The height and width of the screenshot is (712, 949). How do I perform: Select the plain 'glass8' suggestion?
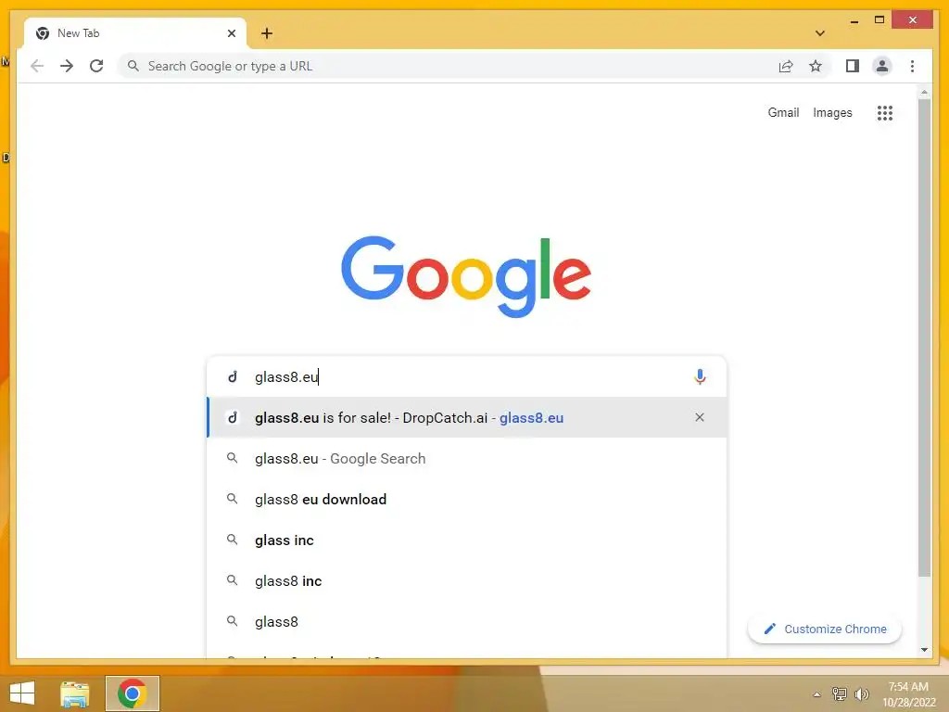(466, 621)
